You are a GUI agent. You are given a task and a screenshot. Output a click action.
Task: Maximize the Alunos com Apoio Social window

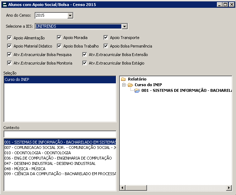point(225,5)
